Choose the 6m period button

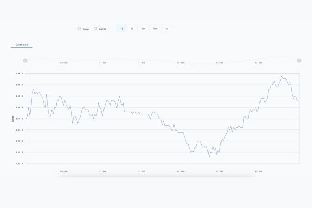pos(155,29)
